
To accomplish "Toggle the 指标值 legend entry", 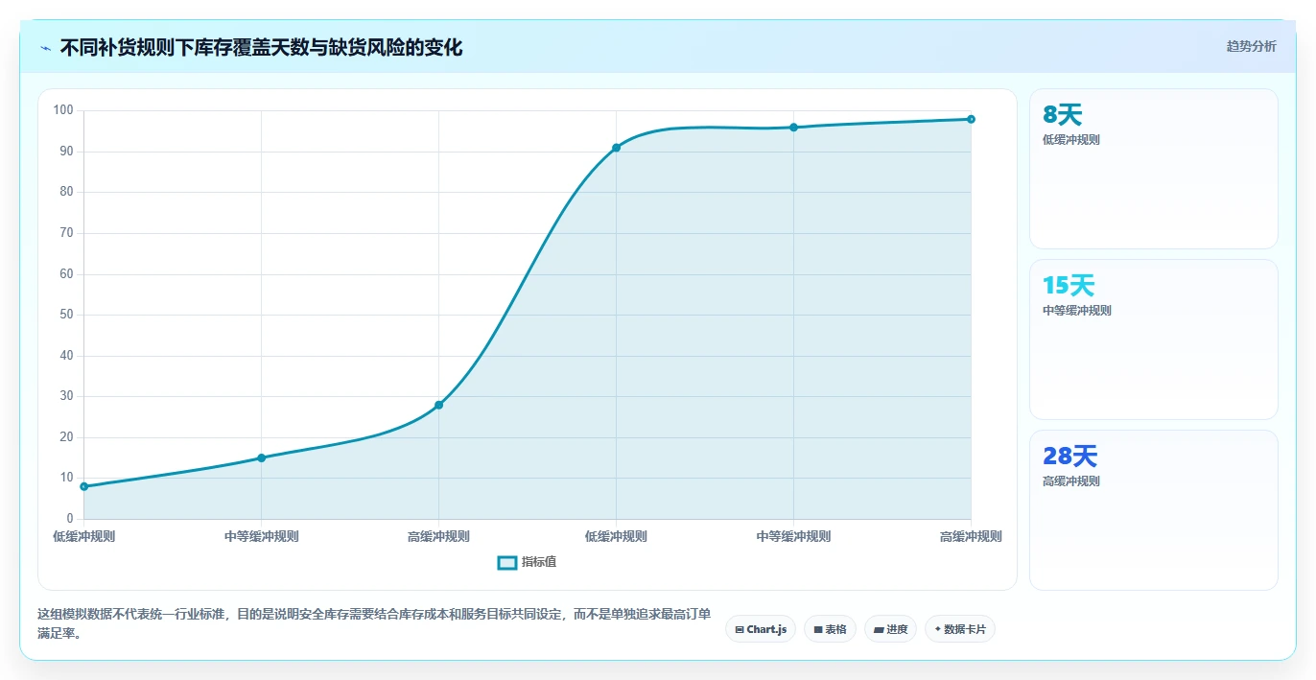I will pyautogui.click(x=527, y=562).
